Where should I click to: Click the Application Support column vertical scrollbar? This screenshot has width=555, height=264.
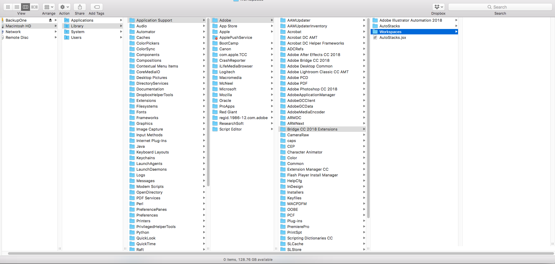pyautogui.click(x=208, y=102)
